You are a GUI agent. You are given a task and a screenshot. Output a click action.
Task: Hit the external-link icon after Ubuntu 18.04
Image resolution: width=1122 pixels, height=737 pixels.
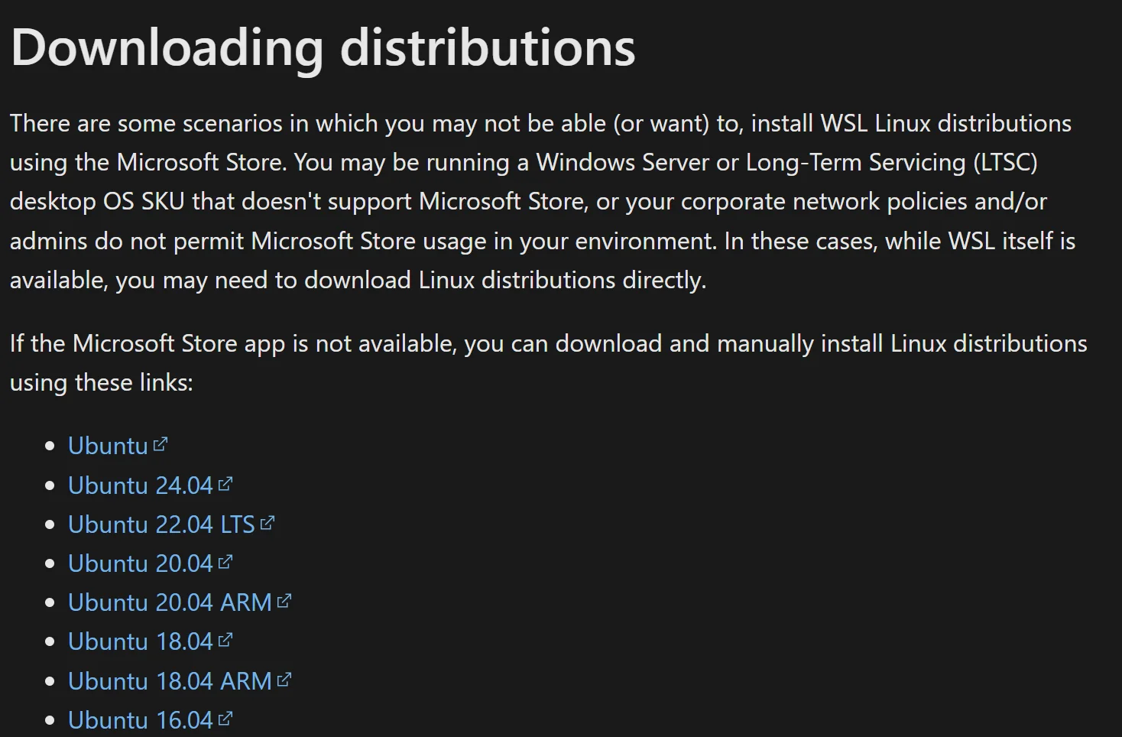[x=225, y=640]
